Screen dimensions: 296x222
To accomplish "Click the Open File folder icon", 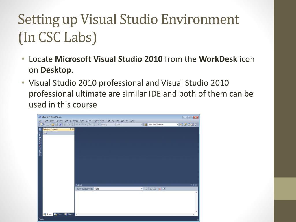I will pos(53,125).
